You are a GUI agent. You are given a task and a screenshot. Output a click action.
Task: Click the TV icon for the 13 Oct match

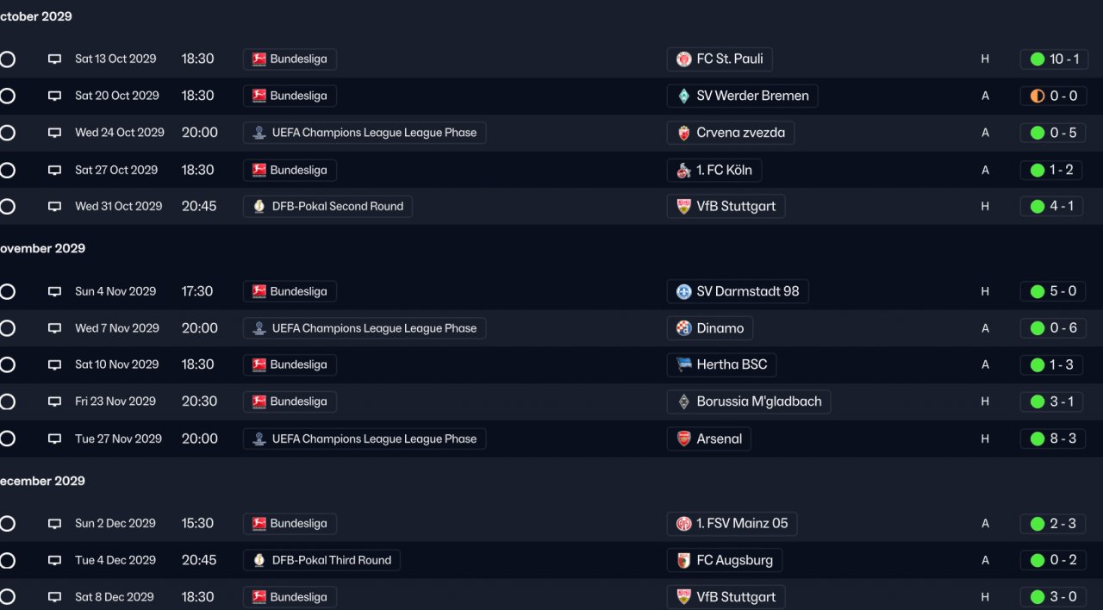(55, 59)
